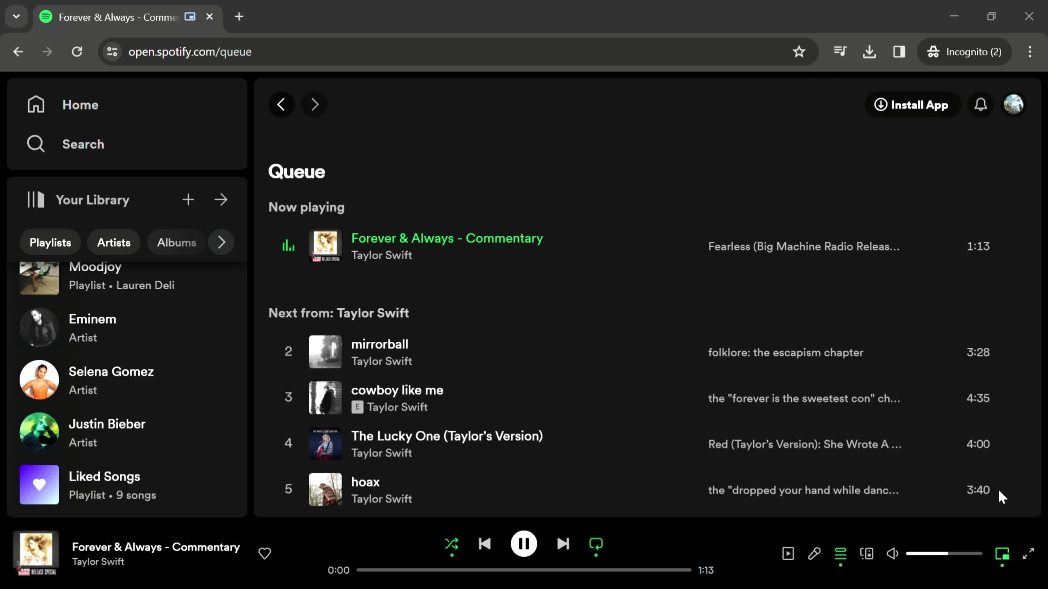This screenshot has width=1048, height=589.
Task: View site information for open.spotify.com
Action: tap(112, 52)
